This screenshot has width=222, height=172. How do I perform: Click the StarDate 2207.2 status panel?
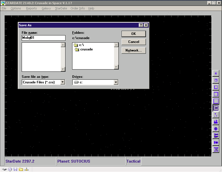pos(30,161)
